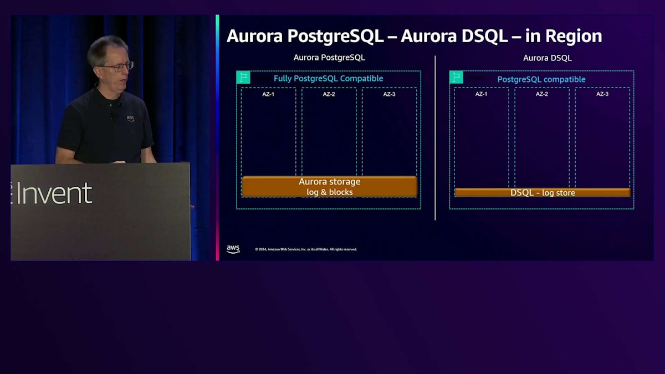Select AZ-2 label in Aurora PostgreSQL diagram
Image resolution: width=665 pixels, height=374 pixels.
329,94
